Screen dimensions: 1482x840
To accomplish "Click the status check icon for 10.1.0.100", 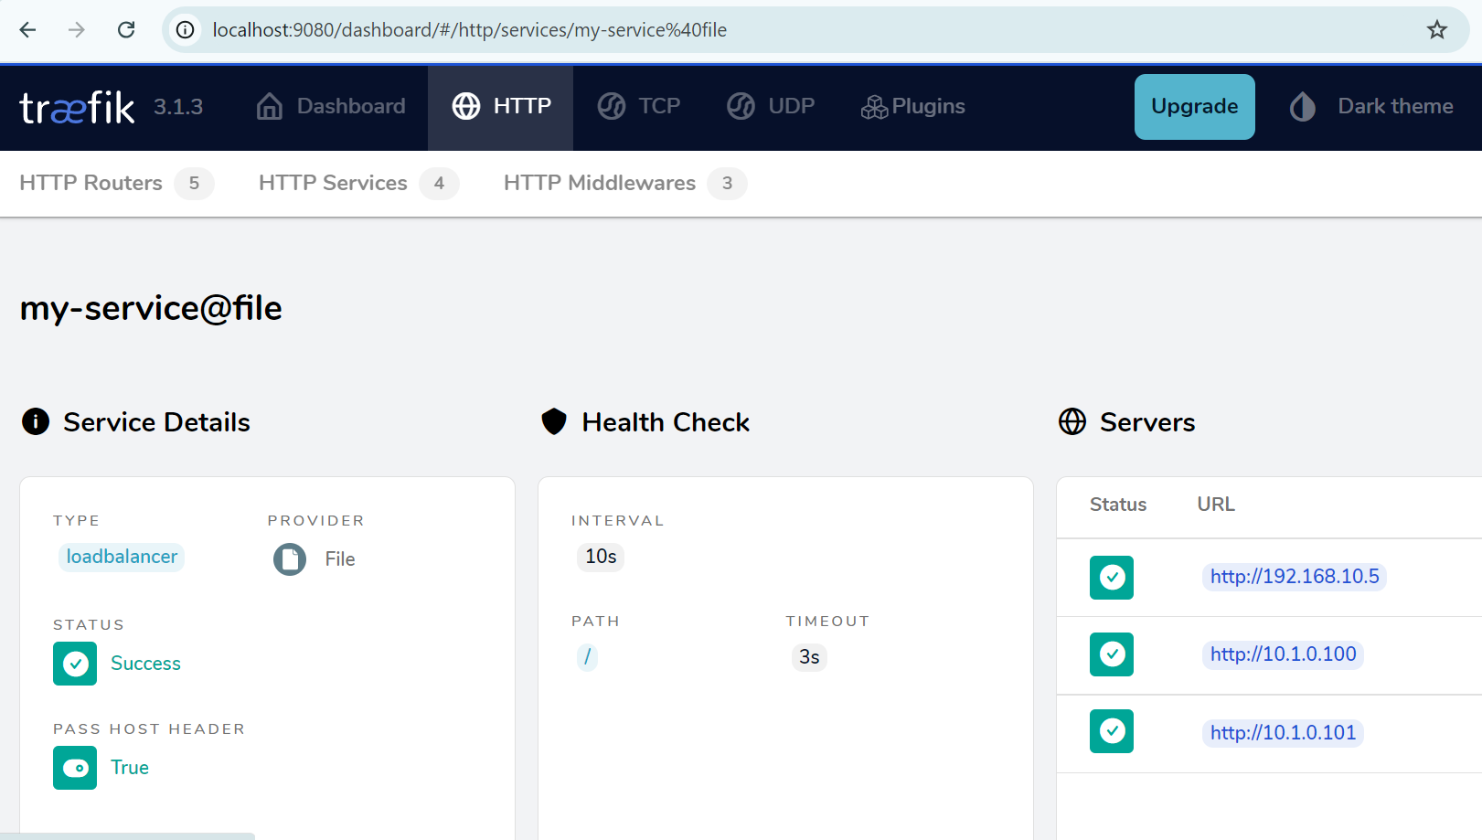I will 1112,654.
